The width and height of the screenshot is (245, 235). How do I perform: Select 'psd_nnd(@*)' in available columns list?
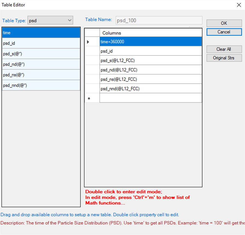pyautogui.click(x=41, y=85)
